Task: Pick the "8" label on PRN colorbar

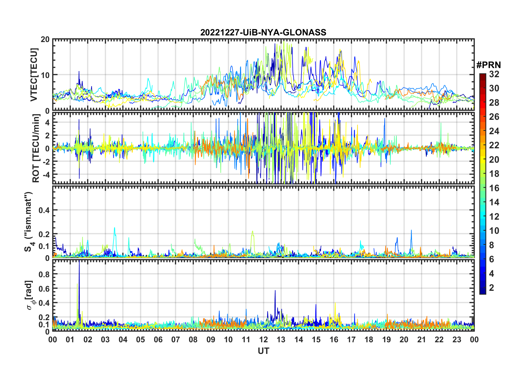Action: (492, 245)
